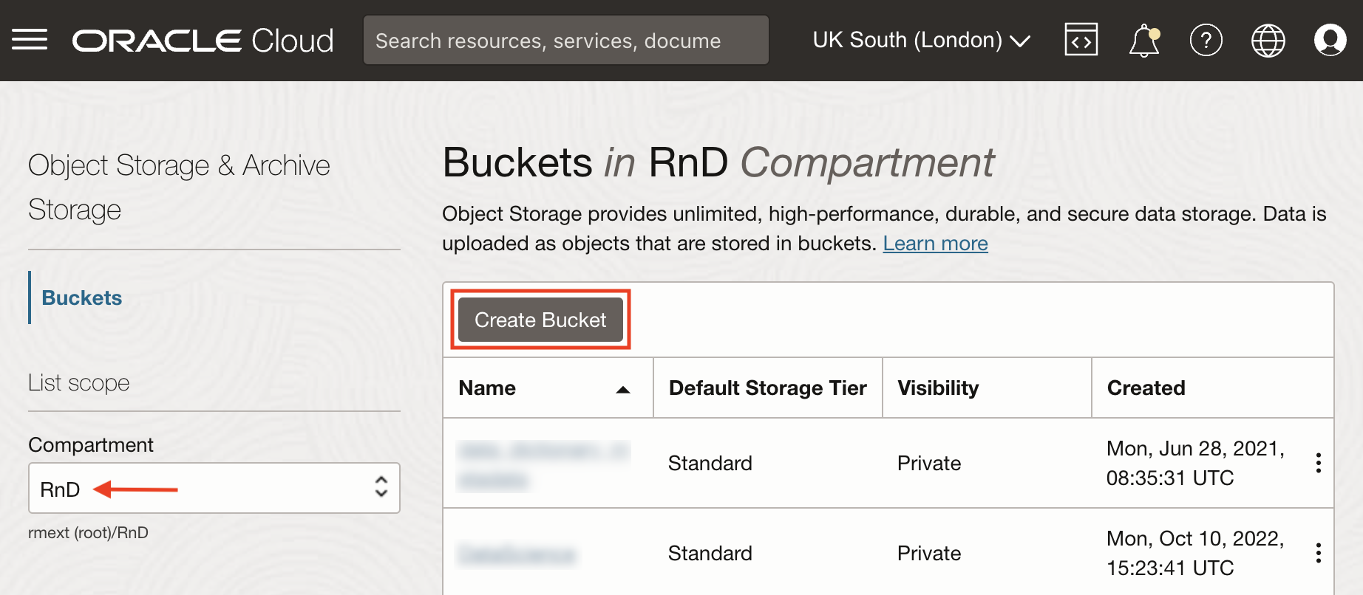The image size is (1363, 595).
Task: Click the List scope label
Action: point(78,382)
